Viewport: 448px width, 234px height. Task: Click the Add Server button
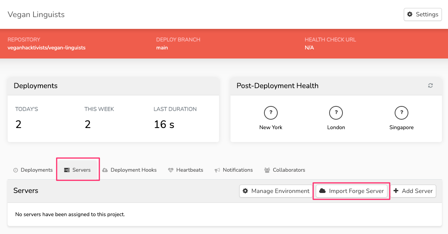click(413, 191)
